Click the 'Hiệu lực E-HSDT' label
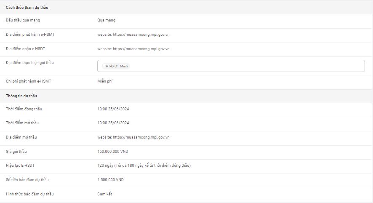The width and height of the screenshot is (373, 203). coord(20,166)
